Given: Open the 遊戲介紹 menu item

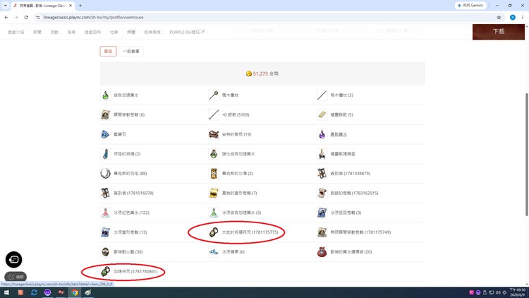Looking at the screenshot, I should coord(16,32).
